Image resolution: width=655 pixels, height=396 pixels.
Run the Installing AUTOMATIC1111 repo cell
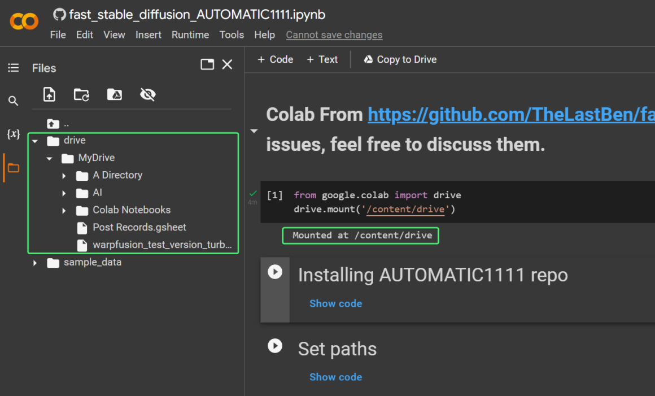275,272
